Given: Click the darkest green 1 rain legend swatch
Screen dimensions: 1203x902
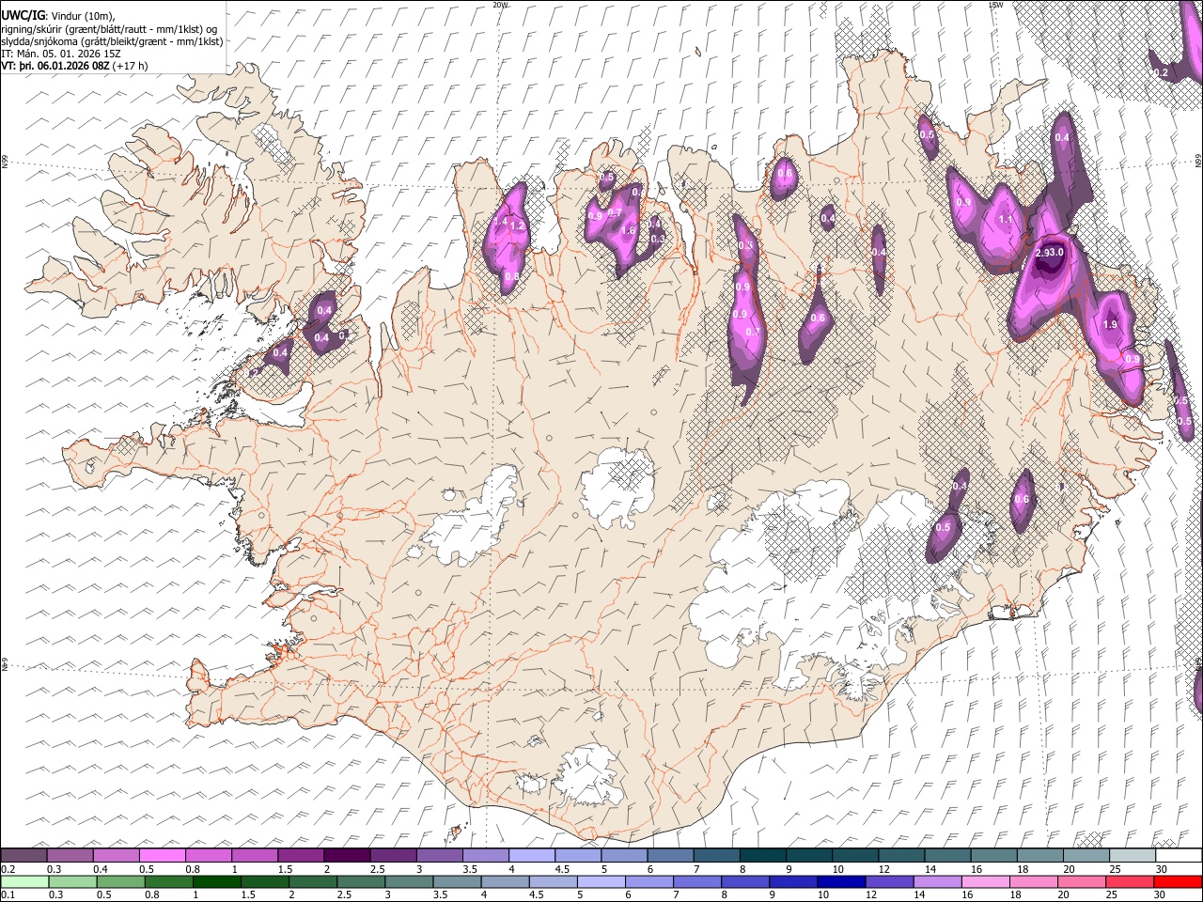Looking at the screenshot, I should tap(216, 881).
